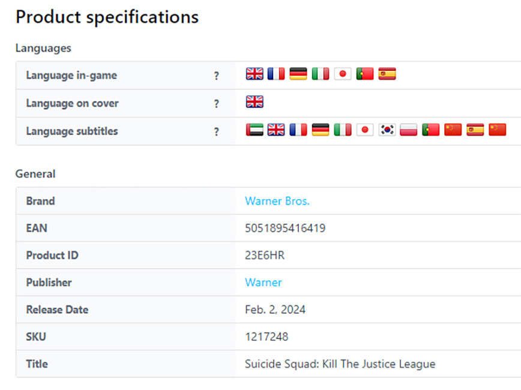Click the Portuguese flag in Language in-game row

pos(365,74)
